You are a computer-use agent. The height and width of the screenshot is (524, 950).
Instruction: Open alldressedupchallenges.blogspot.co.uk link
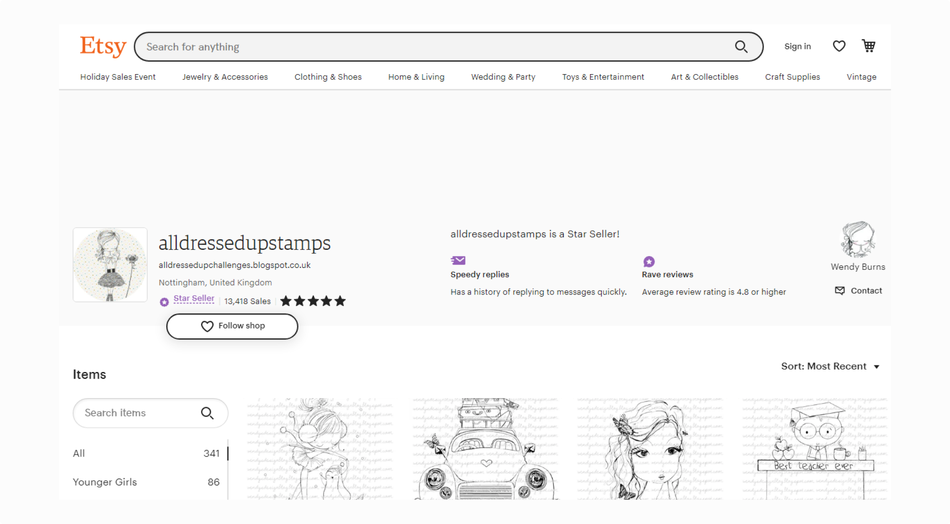[235, 265]
